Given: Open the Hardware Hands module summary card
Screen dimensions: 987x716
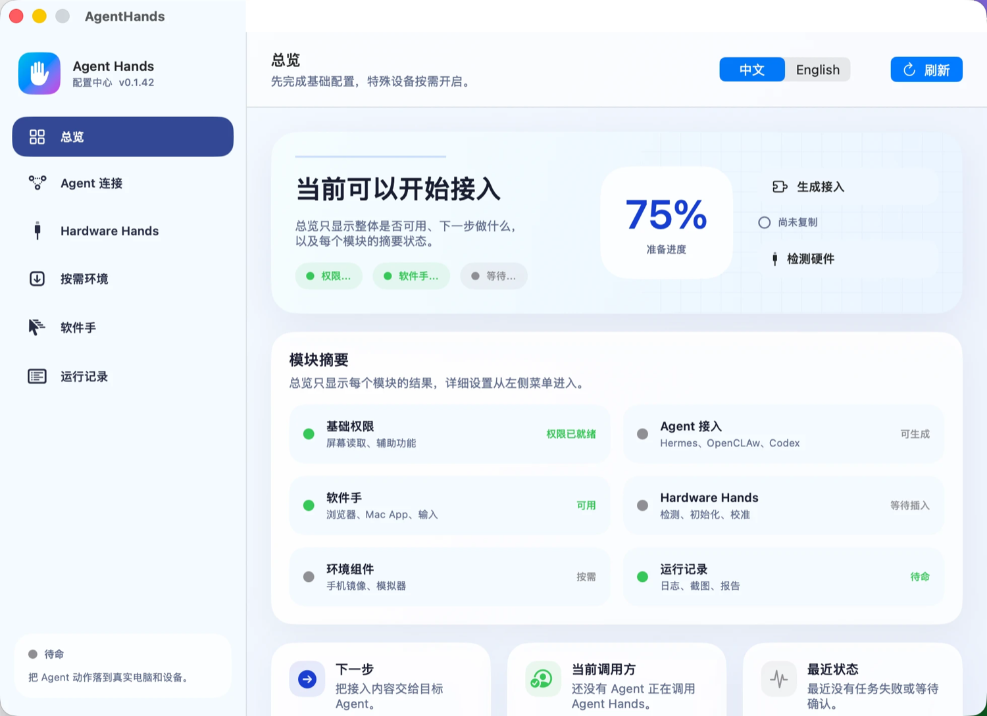Looking at the screenshot, I should (x=784, y=506).
